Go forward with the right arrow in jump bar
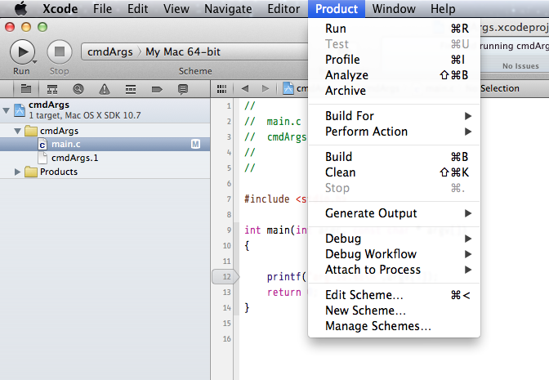Screen dimensions: 549x380 tap(266, 89)
